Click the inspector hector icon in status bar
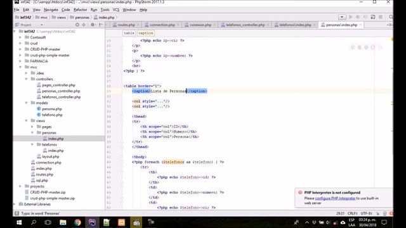Image resolution: width=406 pixels, height=228 pixels. (x=385, y=213)
